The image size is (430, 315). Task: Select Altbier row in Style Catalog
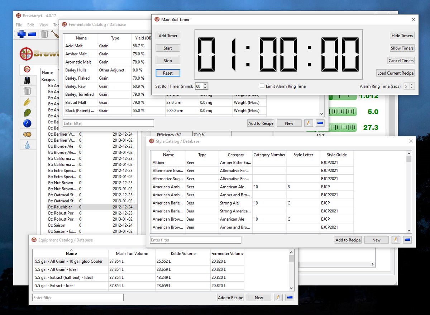252,163
